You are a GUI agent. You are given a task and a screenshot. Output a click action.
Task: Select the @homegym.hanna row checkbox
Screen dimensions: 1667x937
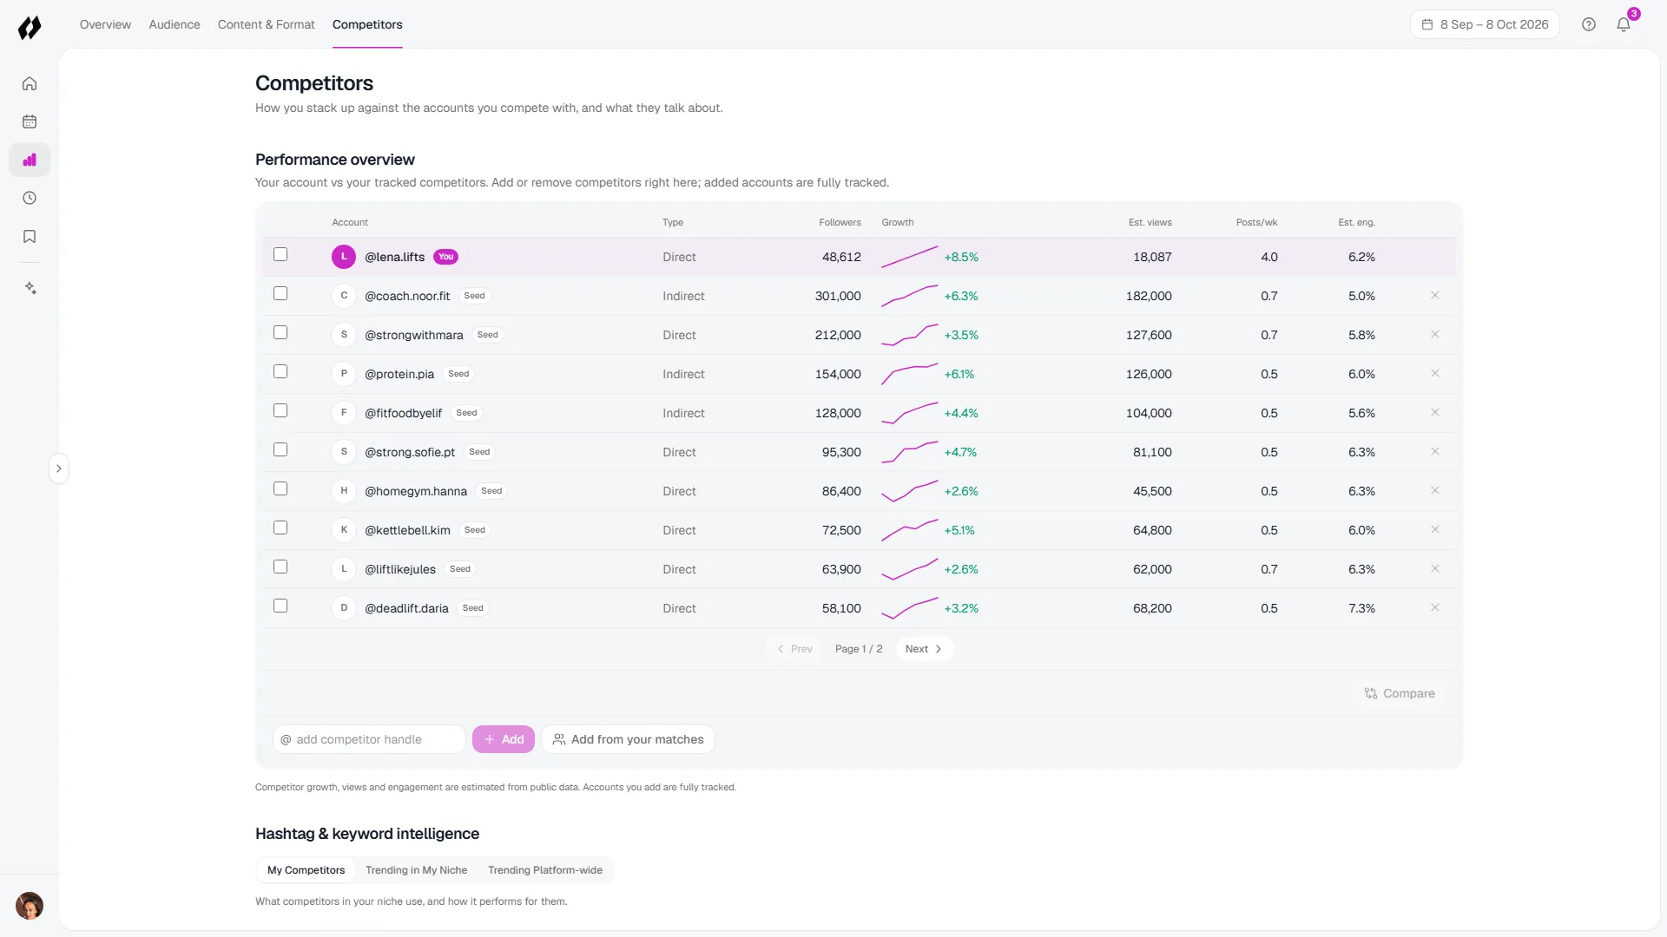(280, 488)
